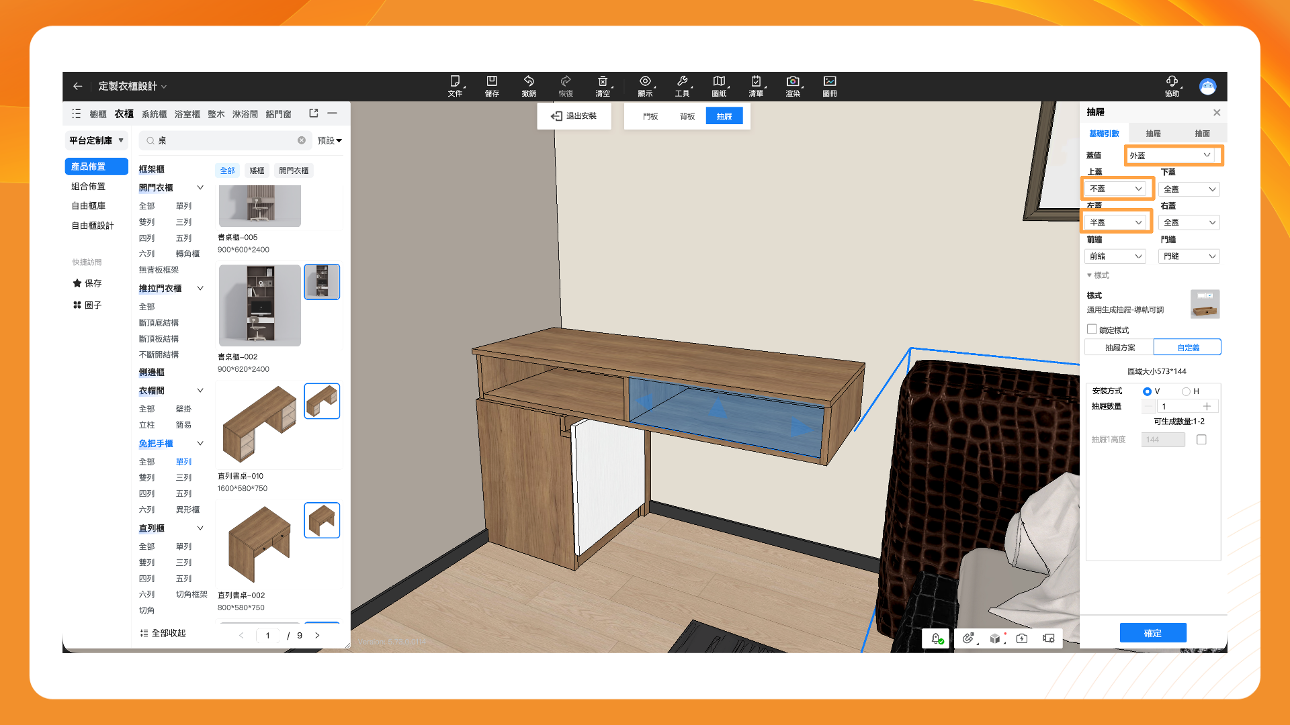Click the 協助 assistance icon
Viewport: 1290px width, 725px height.
(x=1172, y=81)
